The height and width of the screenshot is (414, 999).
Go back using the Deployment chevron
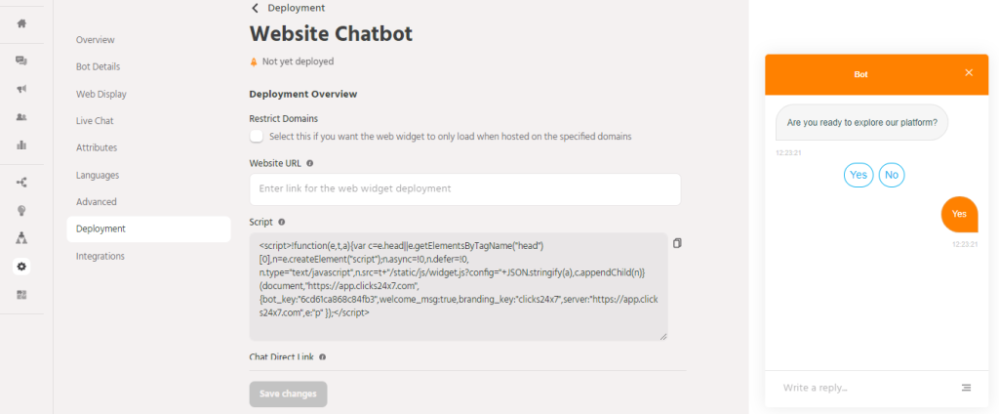[x=256, y=8]
